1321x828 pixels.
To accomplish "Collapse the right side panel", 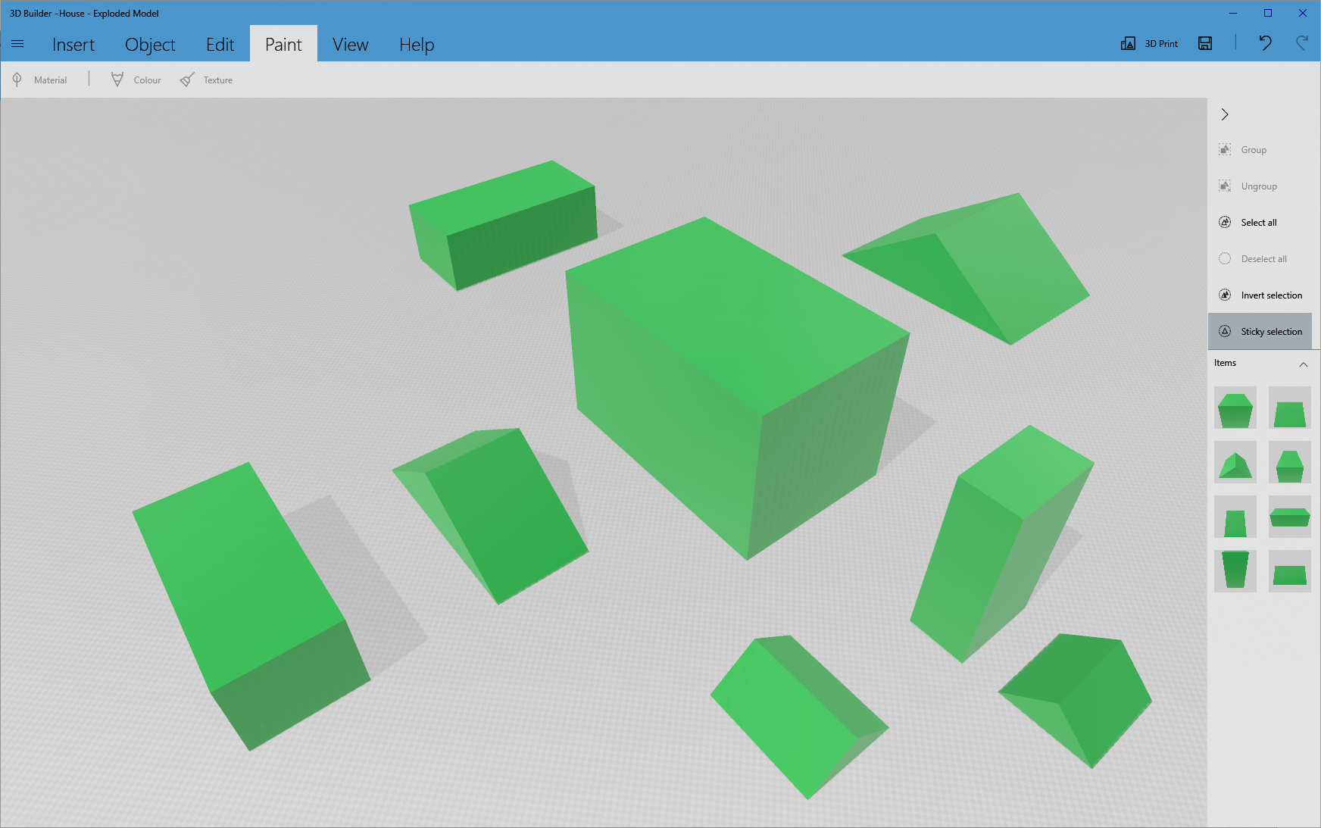I will point(1225,114).
